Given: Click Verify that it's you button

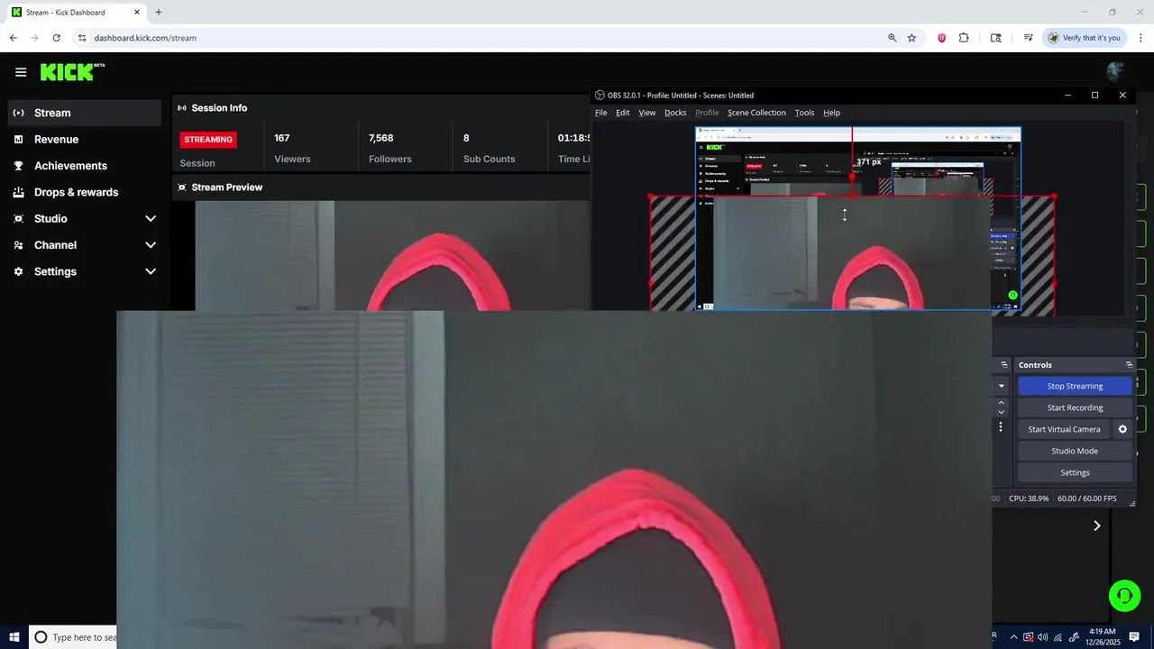Looking at the screenshot, I should coord(1084,38).
